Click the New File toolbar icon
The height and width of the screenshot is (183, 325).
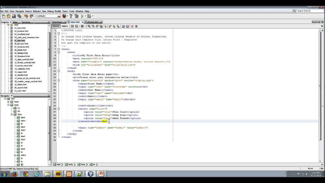[3, 16]
